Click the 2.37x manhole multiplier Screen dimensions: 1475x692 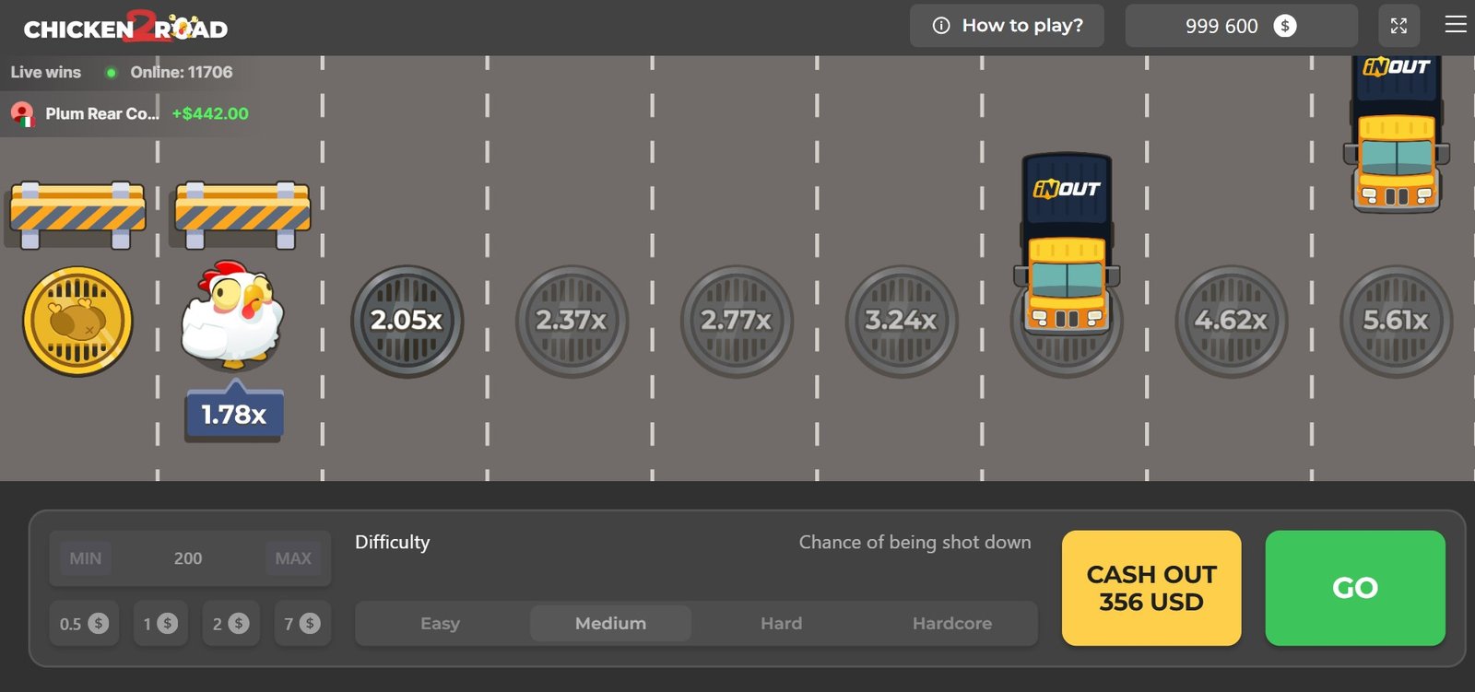pyautogui.click(x=572, y=321)
